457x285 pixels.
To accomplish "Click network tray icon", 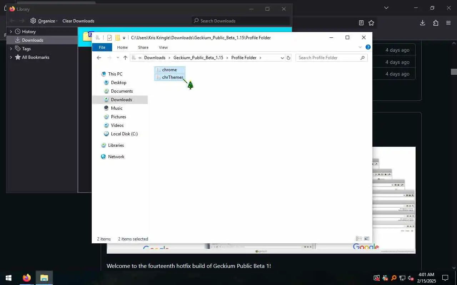I will tap(402, 278).
